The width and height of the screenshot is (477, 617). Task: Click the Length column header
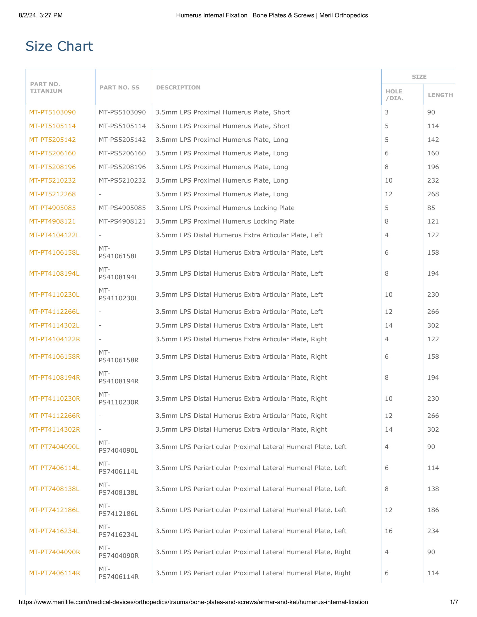[440, 95]
